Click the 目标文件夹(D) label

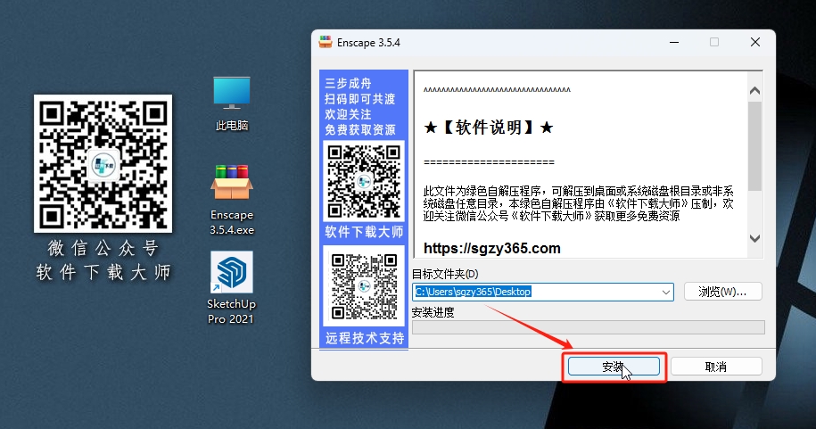pyautogui.click(x=445, y=274)
